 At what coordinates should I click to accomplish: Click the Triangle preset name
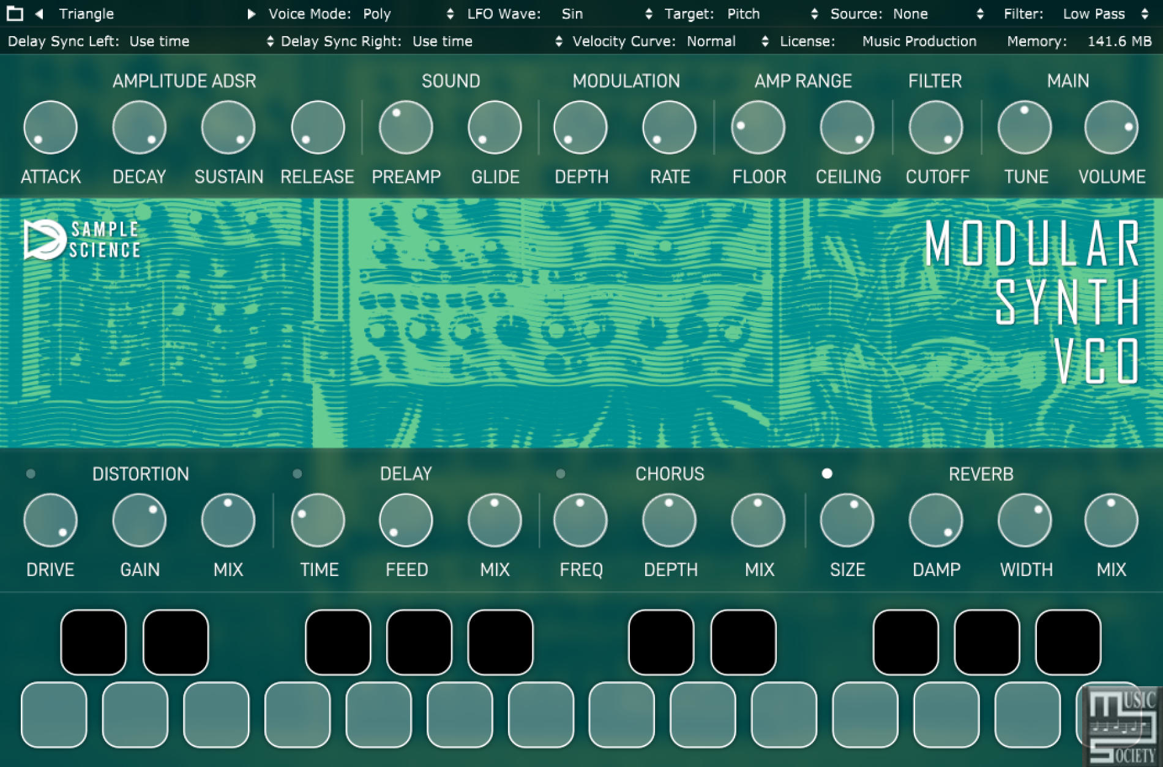point(86,13)
